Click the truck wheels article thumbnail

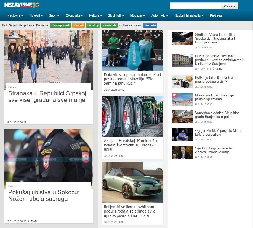[x=132, y=116]
